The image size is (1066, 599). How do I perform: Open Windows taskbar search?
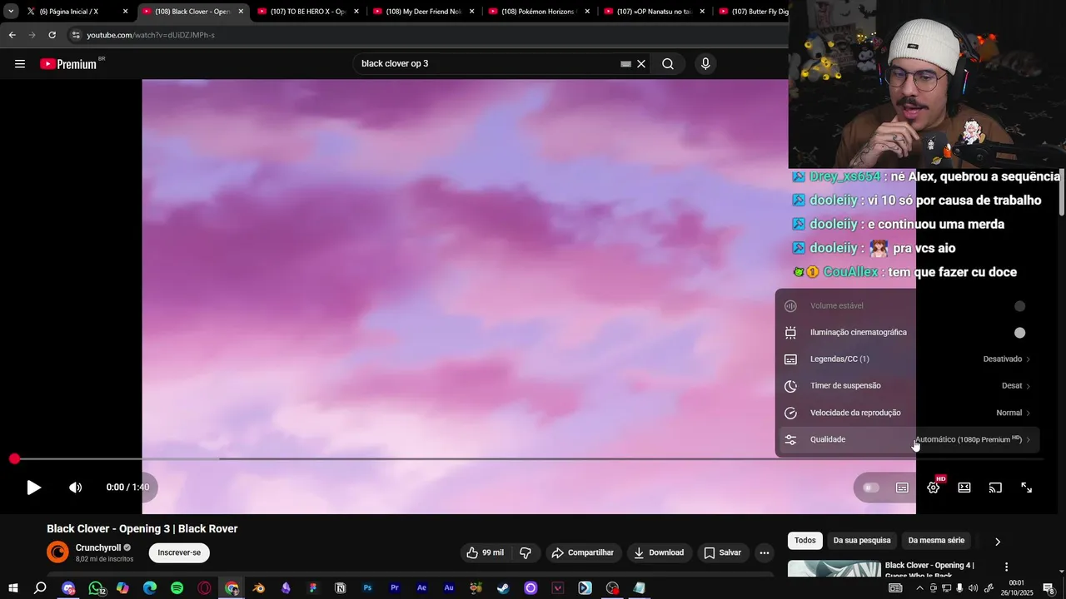coord(40,588)
